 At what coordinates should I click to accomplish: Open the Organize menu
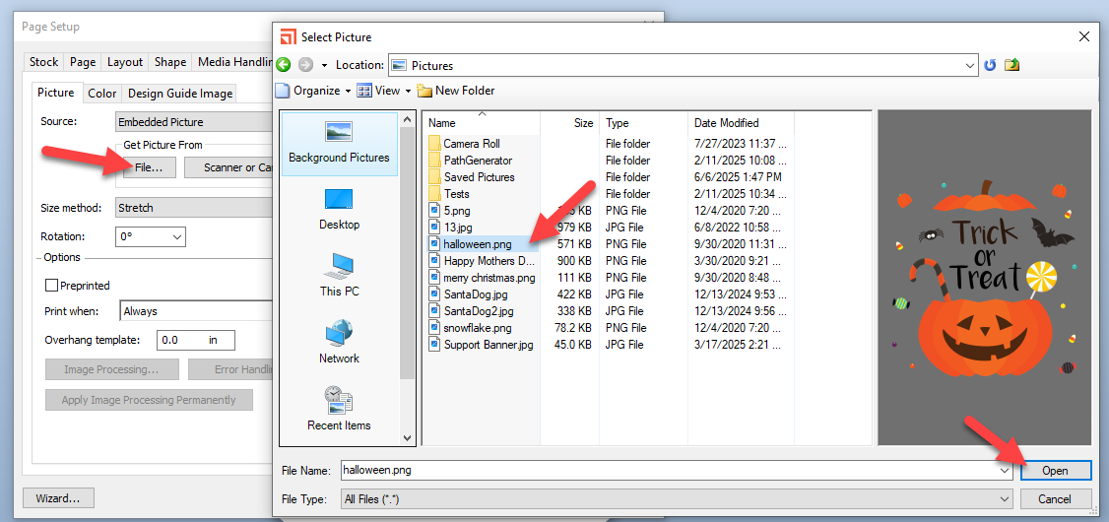click(x=313, y=91)
